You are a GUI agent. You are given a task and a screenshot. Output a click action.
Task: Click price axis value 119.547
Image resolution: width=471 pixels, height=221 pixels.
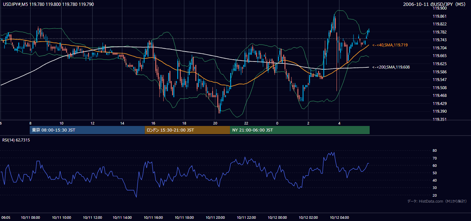click(x=439, y=80)
